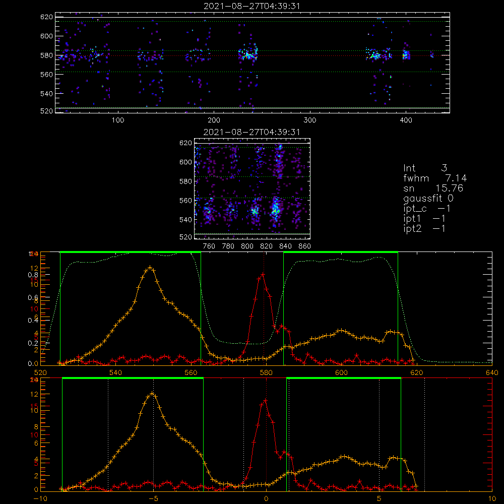The height and width of the screenshot is (504, 504).
Task: Click y-axis label 540 of the top image
Action: pos(46,94)
